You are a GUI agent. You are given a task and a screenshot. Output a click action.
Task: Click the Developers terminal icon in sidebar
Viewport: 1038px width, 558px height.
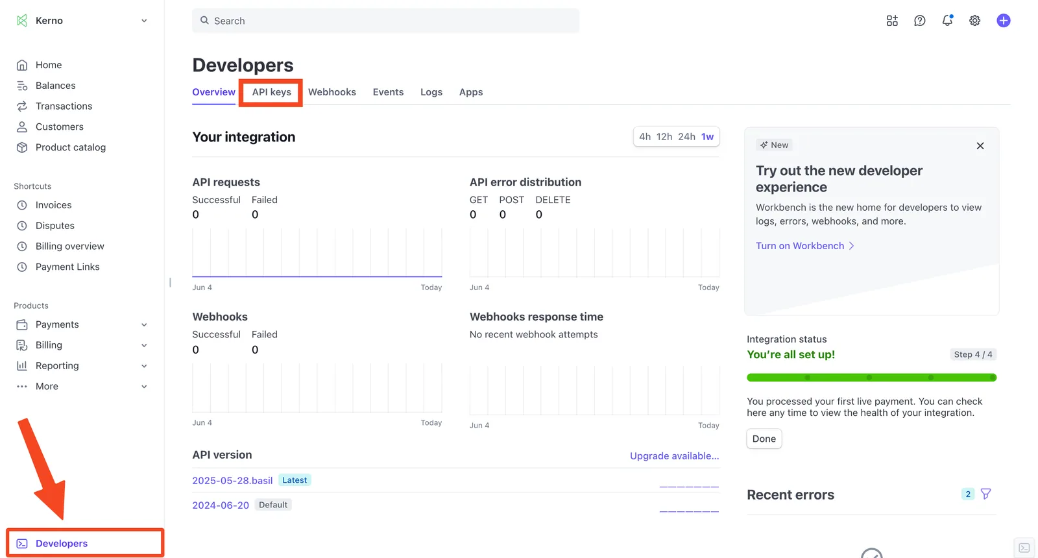(22, 544)
